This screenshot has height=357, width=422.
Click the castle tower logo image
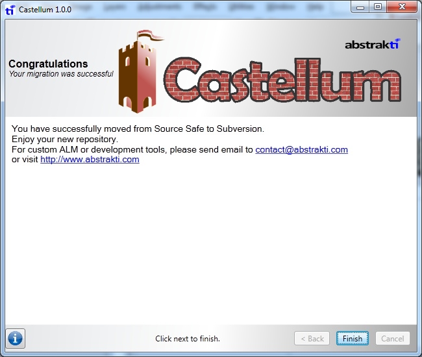pos(140,72)
